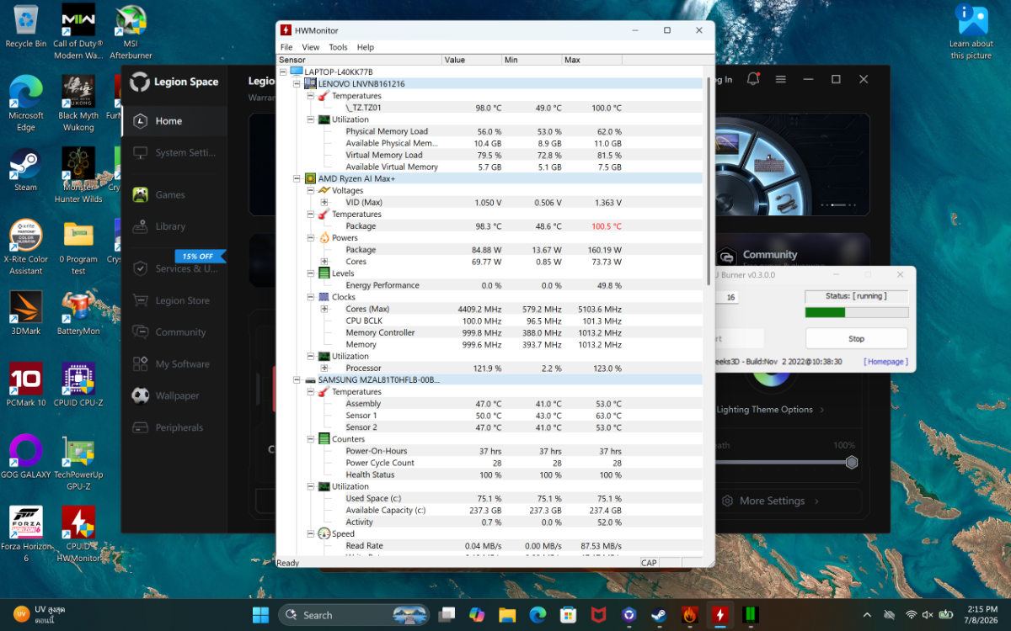Click the Stop button in CPU Burner
Screen dimensions: 1011x631
click(x=856, y=338)
